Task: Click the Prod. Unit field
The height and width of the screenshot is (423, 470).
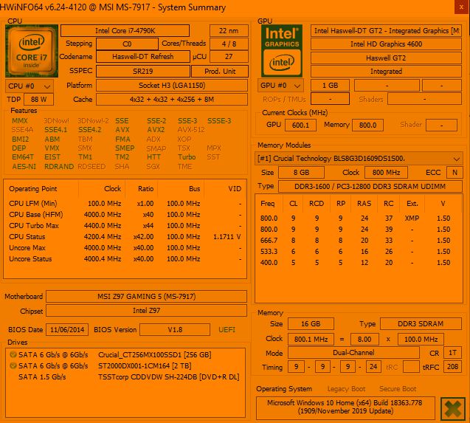Action: pyautogui.click(x=220, y=72)
